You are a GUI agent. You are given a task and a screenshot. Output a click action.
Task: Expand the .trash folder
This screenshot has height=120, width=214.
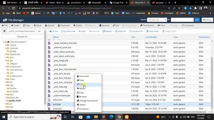pyautogui.click(x=6, y=79)
